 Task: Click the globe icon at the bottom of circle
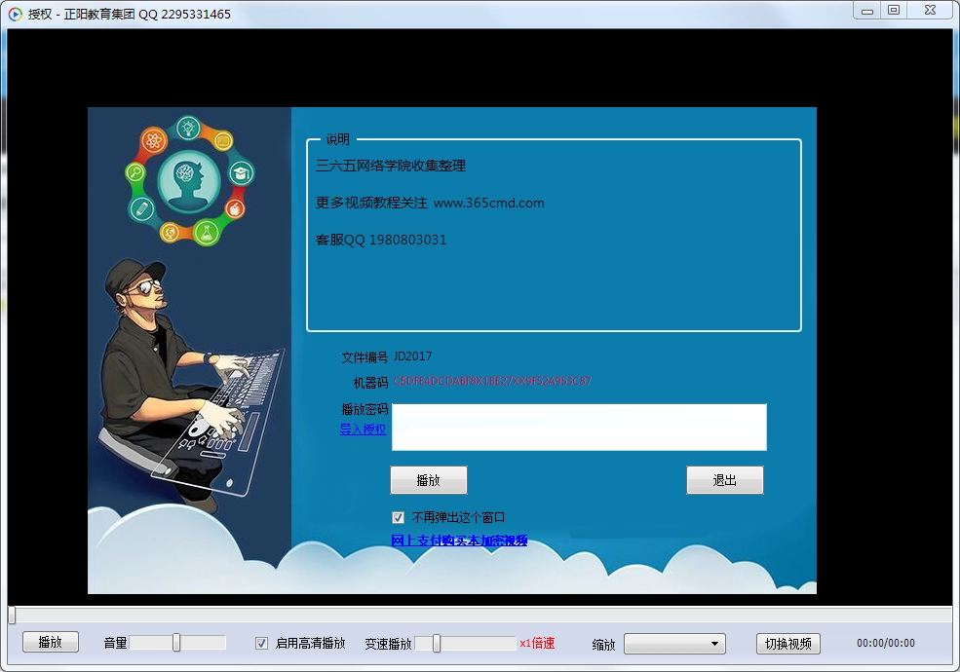[x=170, y=232]
